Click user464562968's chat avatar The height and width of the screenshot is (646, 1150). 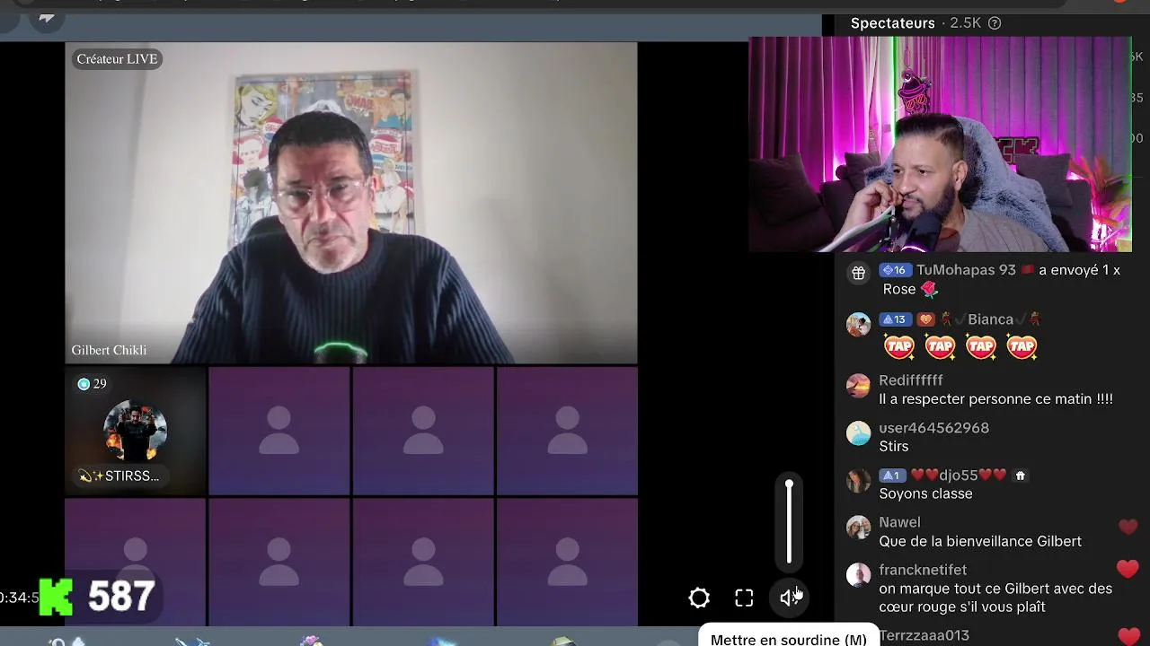pyautogui.click(x=859, y=433)
